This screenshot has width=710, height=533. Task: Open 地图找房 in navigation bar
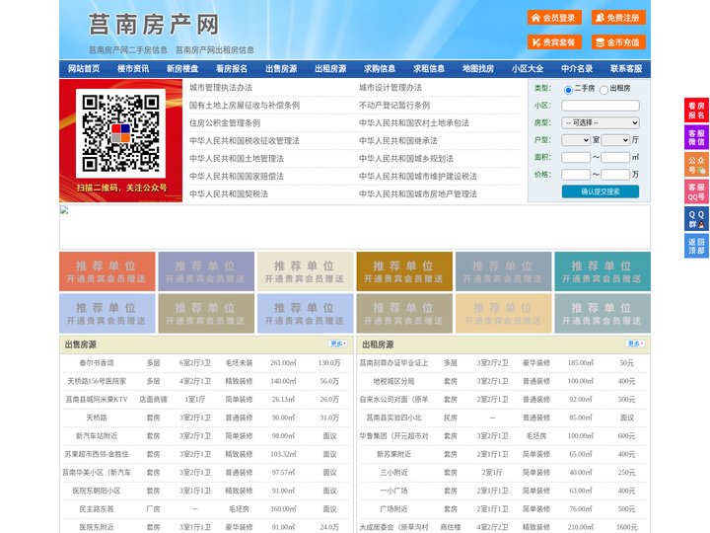478,69
